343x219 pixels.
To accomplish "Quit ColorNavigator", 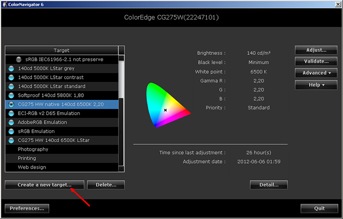I will [x=320, y=209].
